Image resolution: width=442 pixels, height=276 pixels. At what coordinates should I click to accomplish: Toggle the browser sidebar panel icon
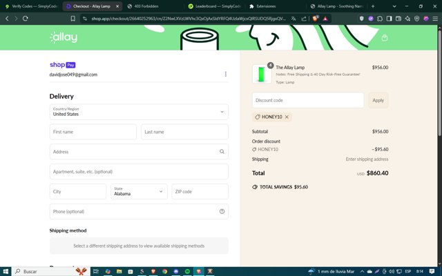(x=389, y=19)
